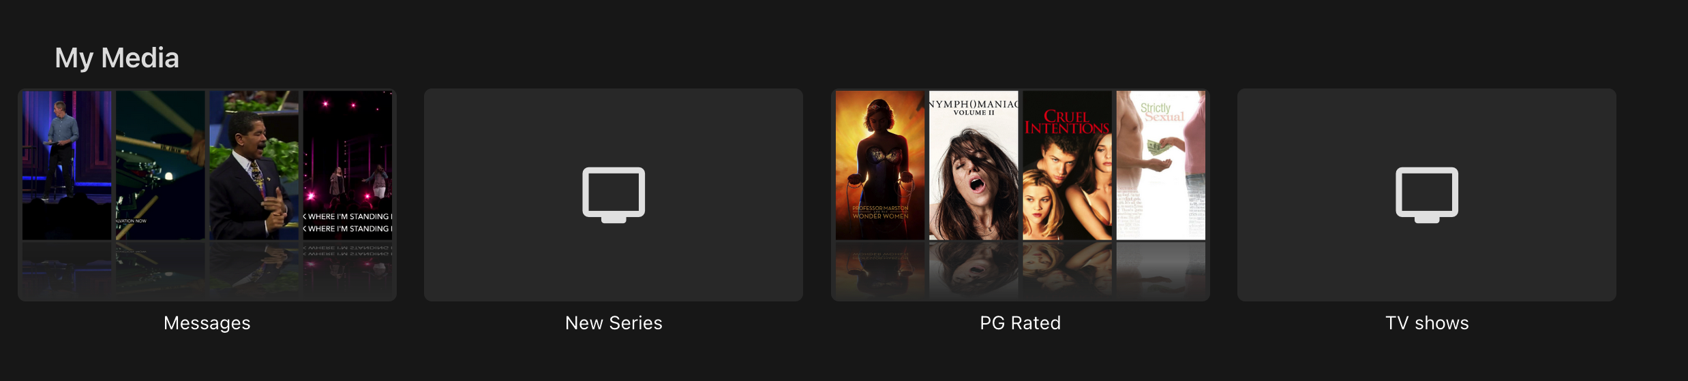
Task: Select the PG Rated library label
Action: (x=1020, y=323)
